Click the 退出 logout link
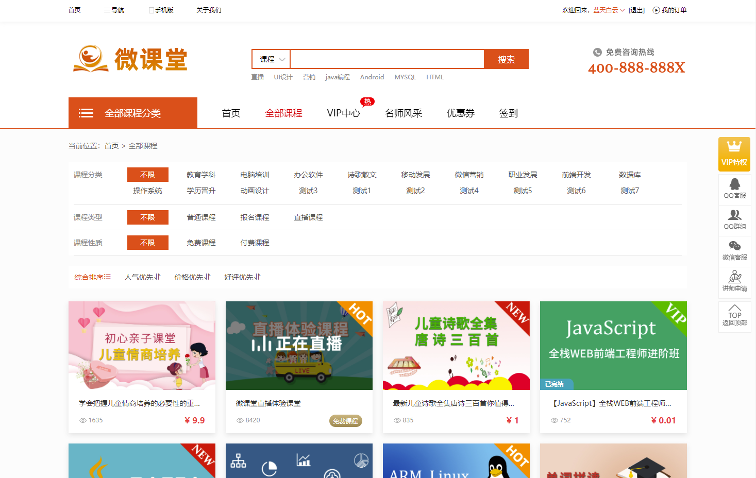The width and height of the screenshot is (756, 478). point(636,10)
